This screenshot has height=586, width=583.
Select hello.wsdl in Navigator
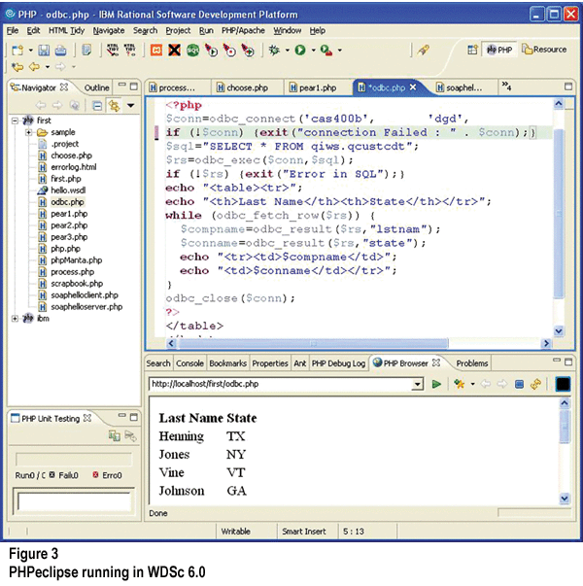(68, 190)
